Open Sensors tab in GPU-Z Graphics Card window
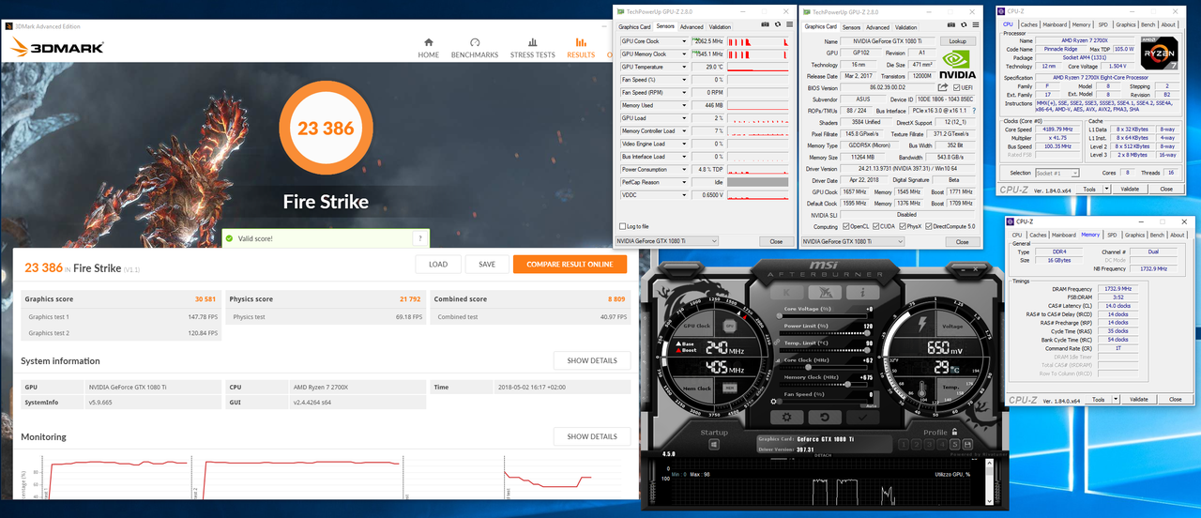 point(851,27)
